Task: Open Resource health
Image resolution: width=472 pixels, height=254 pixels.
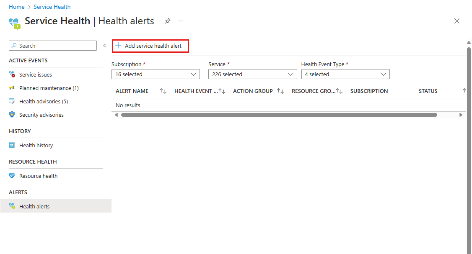Action: [38, 176]
